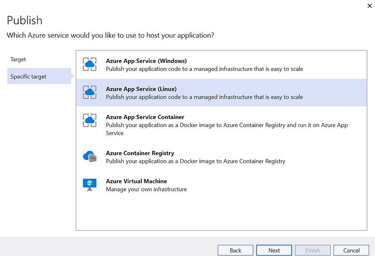Click the Azure Container Registry icon

(89, 157)
